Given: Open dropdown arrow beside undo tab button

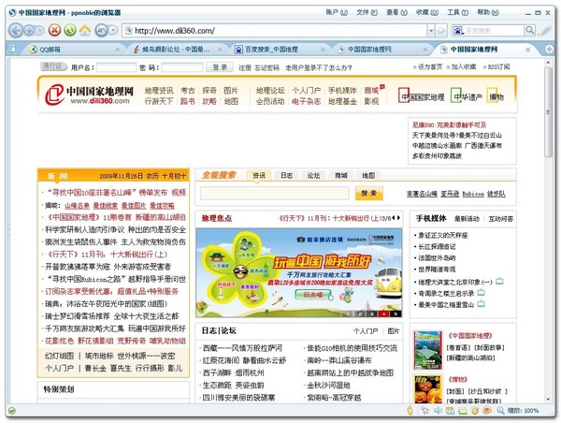Looking at the screenshot, I should click(x=113, y=31).
